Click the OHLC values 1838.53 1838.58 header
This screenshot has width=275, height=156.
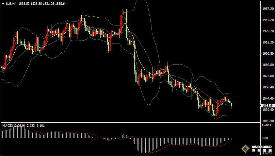pyautogui.click(x=30, y=3)
